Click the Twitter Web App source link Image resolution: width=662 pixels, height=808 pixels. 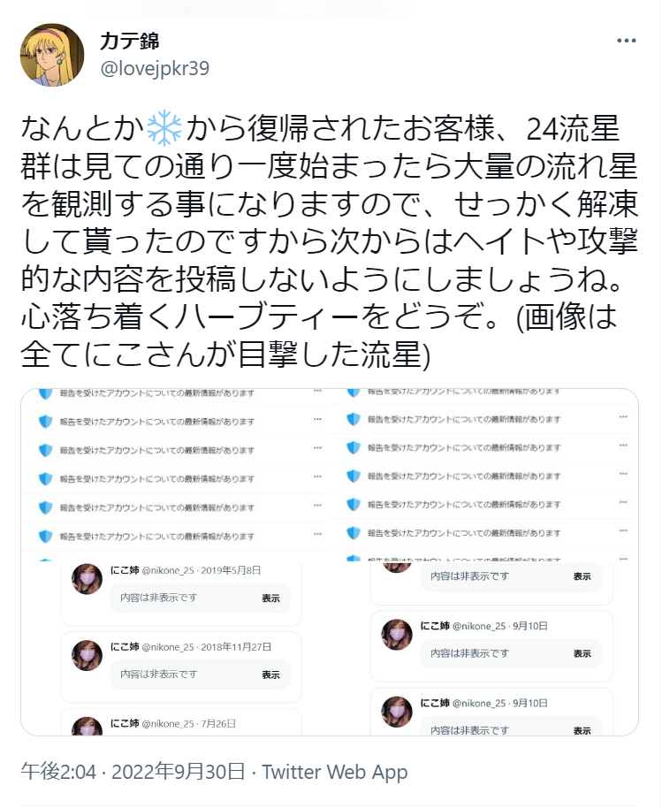(x=335, y=772)
